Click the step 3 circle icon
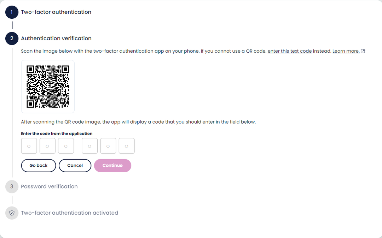This screenshot has height=238, width=382. click(12, 186)
